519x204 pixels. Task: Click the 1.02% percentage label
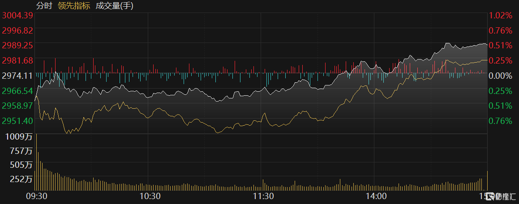tap(500, 15)
